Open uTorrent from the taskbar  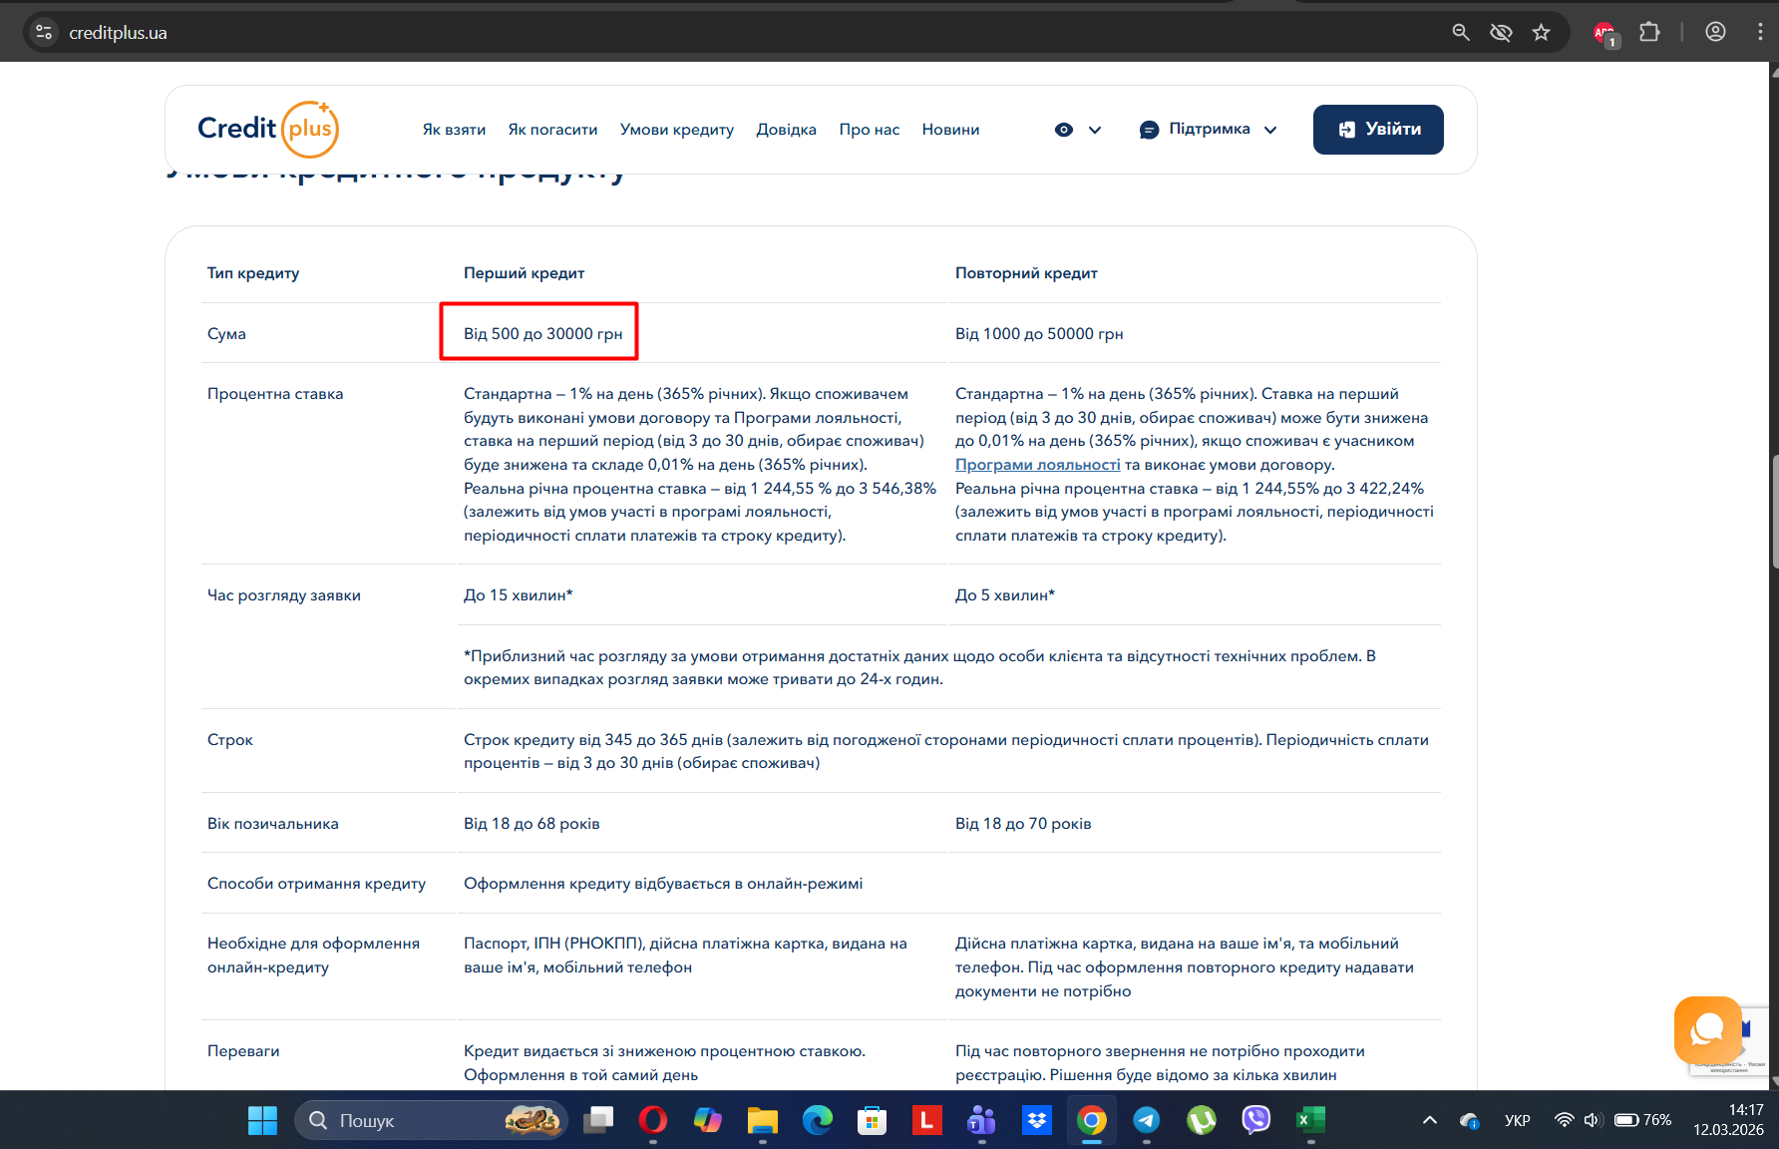click(1202, 1120)
